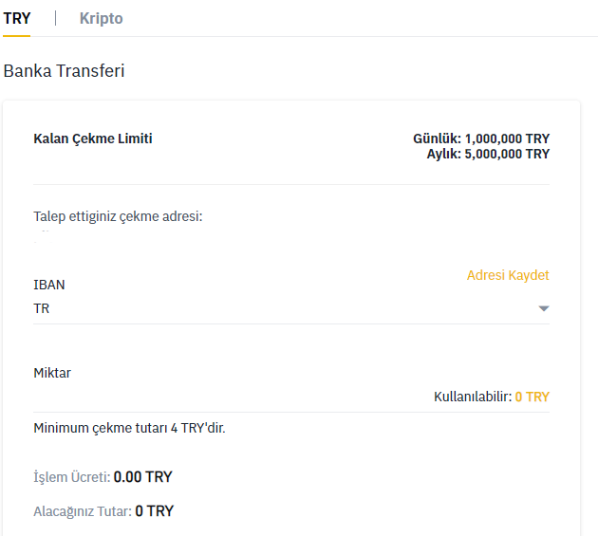This screenshot has height=536, width=598.
Task: Expand the IBAN dropdown arrow
Action: [x=544, y=308]
